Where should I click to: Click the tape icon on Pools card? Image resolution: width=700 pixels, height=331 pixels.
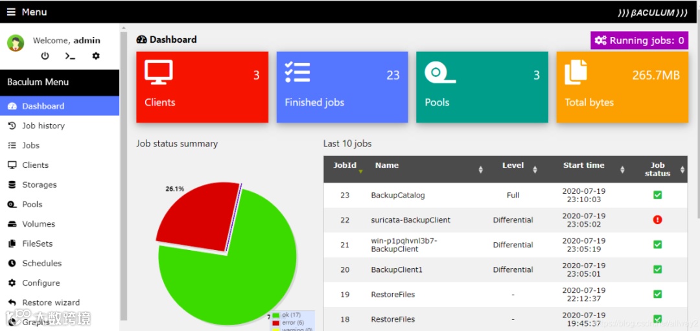(439, 73)
